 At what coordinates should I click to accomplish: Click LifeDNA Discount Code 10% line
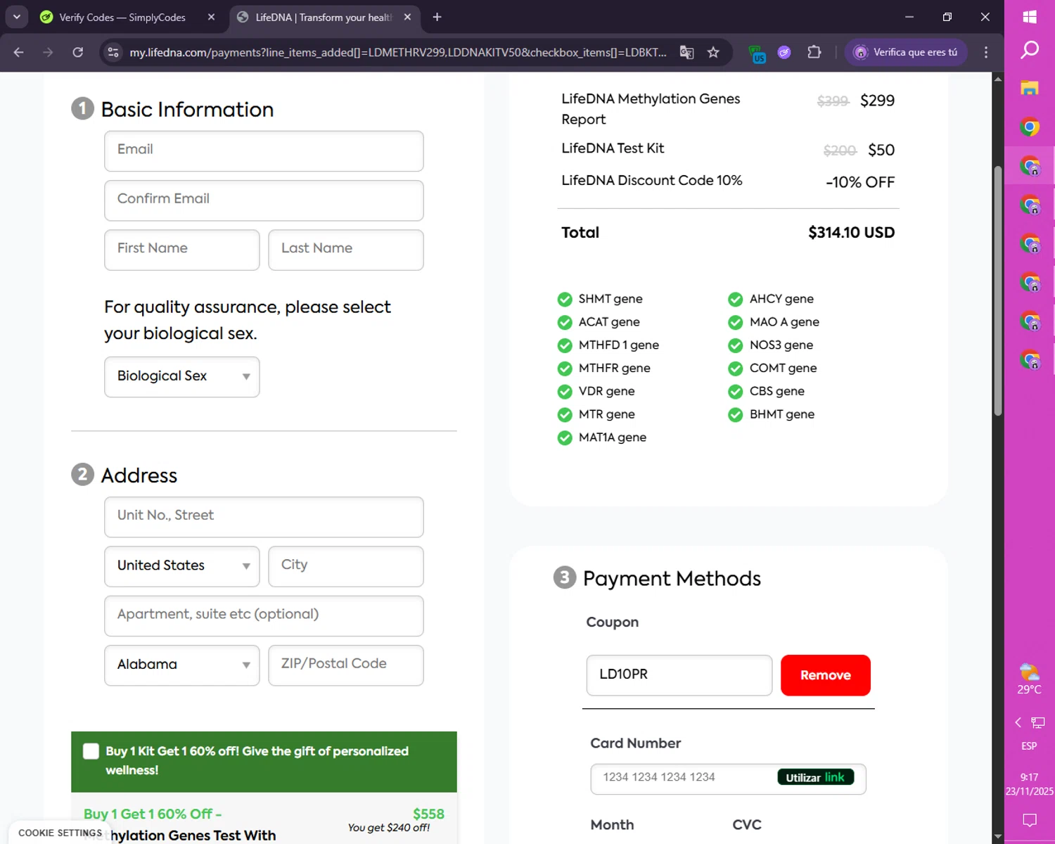pos(651,181)
